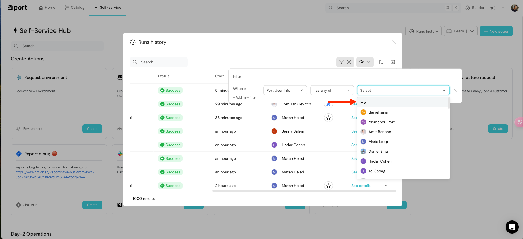Click Create on the Report a bug card
The width and height of the screenshot is (523, 239).
click(92, 205)
